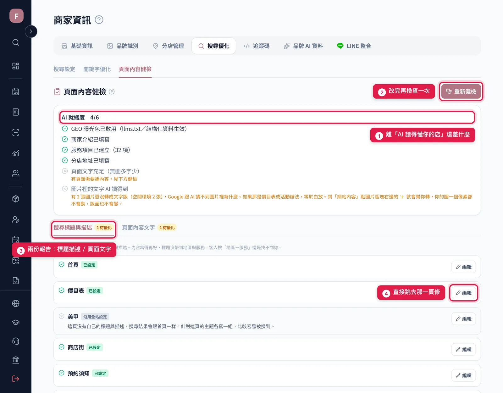Click the 'AI 就緒度 4/6' text
The image size is (503, 393).
point(80,118)
